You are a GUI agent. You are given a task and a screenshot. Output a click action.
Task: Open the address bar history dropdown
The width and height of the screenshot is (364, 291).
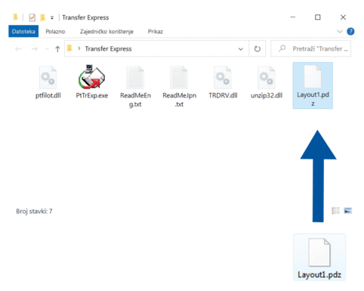coord(241,49)
